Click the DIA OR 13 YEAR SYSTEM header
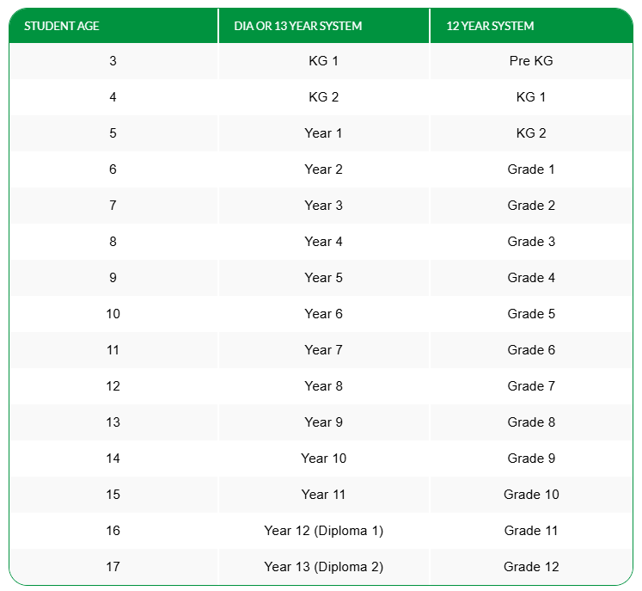This screenshot has height=591, width=642. click(298, 26)
